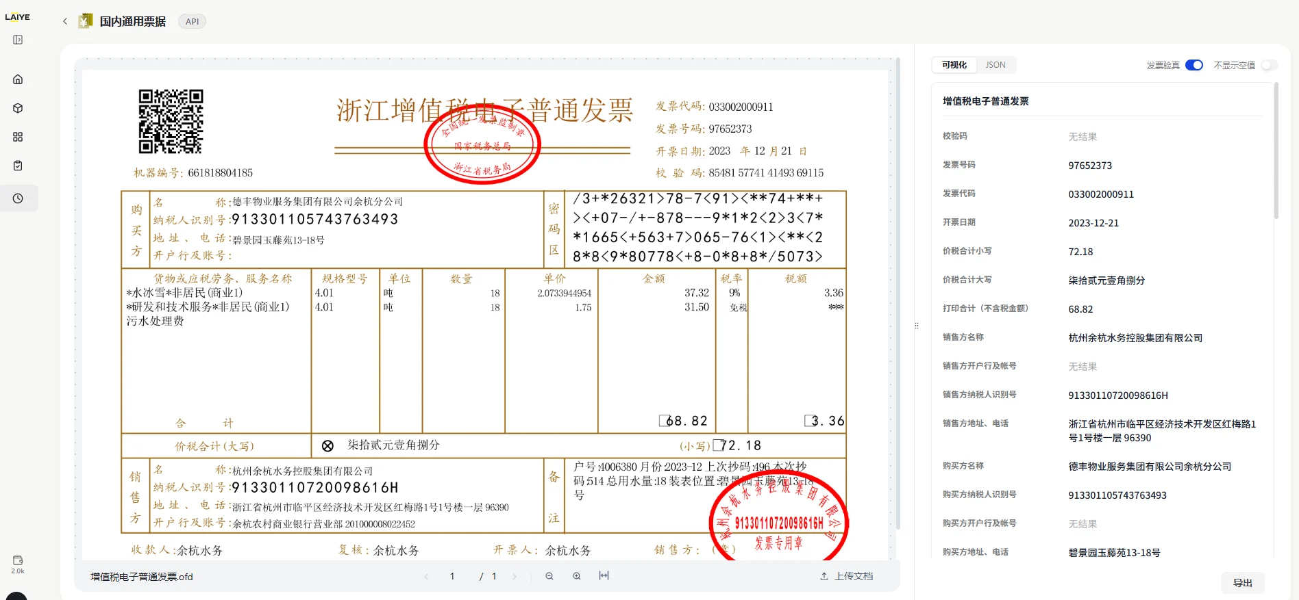1299x600 pixels.
Task: Click the 销售方名称 value in the results panel
Action: pyautogui.click(x=1135, y=338)
